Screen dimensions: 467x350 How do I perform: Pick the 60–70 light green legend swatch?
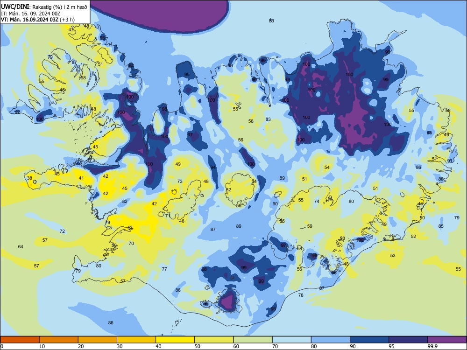[253, 340]
